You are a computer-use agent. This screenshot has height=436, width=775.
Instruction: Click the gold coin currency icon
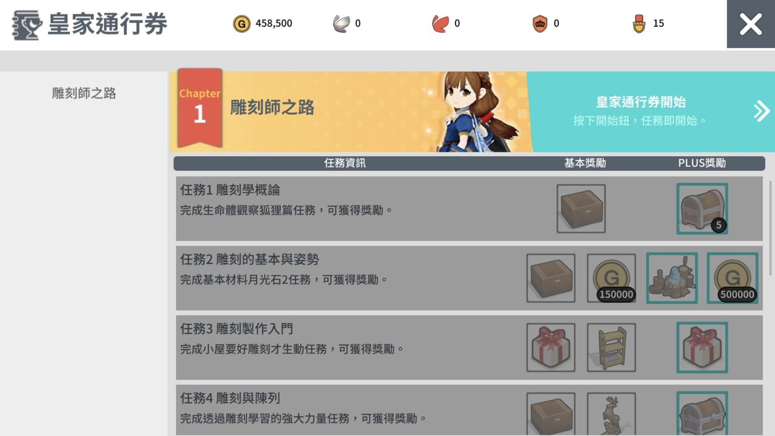(242, 24)
